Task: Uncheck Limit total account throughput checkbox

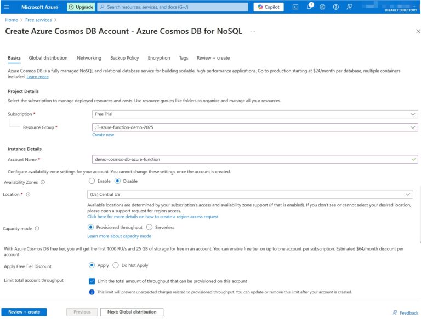Action: tap(92, 281)
